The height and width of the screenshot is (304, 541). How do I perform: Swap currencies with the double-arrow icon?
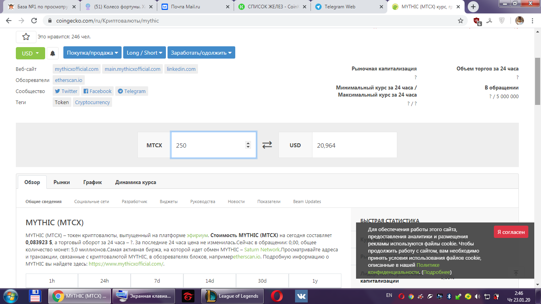[267, 145]
